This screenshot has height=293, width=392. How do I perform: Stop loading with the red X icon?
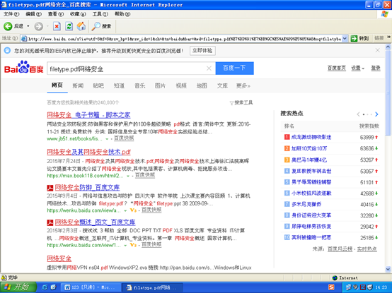tap(57, 26)
